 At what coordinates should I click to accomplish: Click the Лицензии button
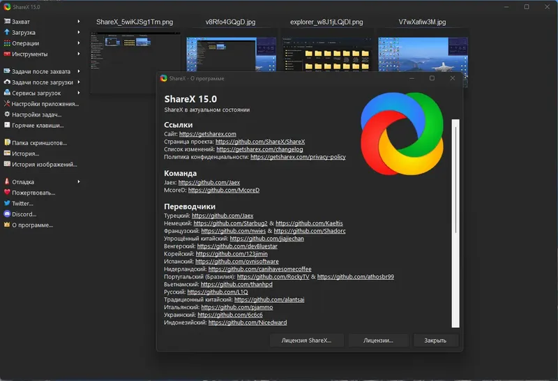pyautogui.click(x=378, y=340)
